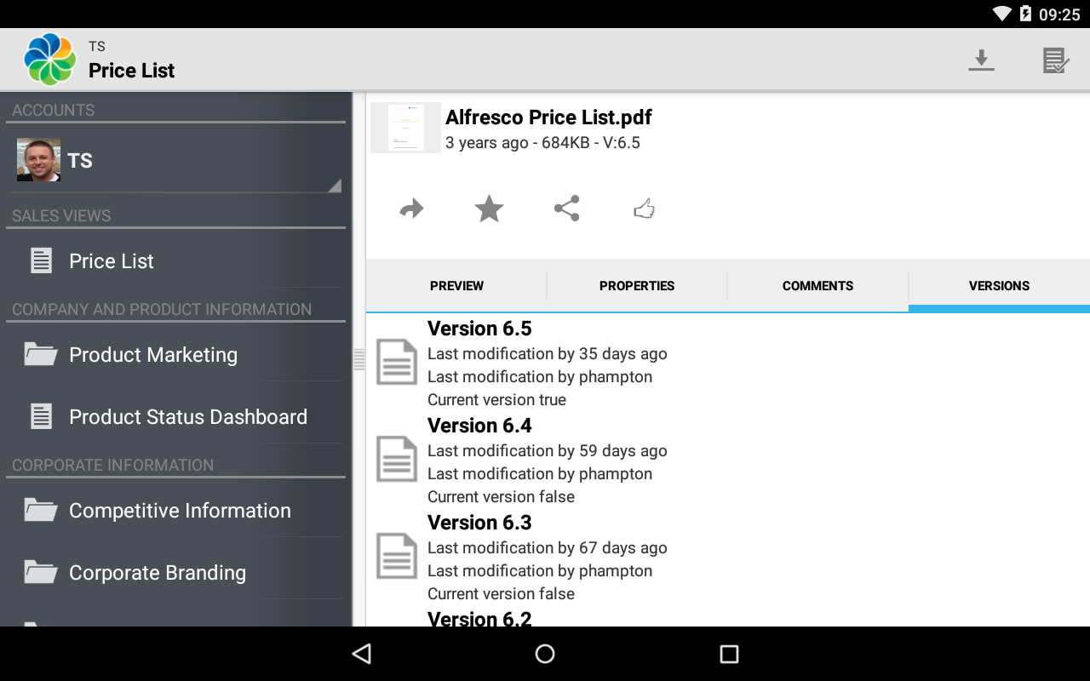Like the document with thumbs-up icon
1090x681 pixels.
(x=644, y=209)
